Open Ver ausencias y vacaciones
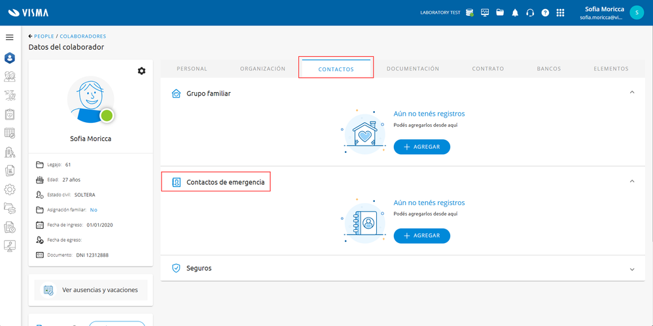Image resolution: width=653 pixels, height=326 pixels. pyautogui.click(x=91, y=290)
